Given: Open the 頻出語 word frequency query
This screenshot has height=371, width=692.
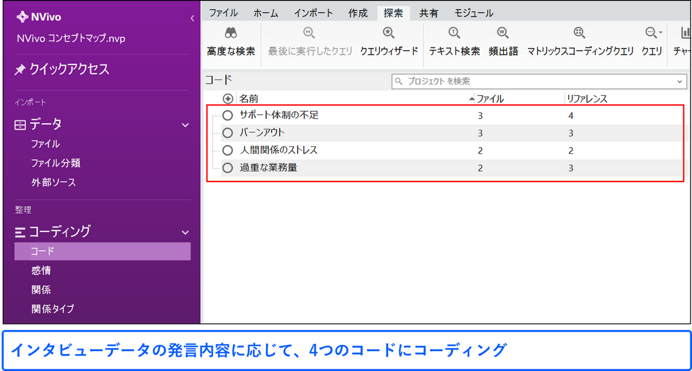Looking at the screenshot, I should coord(503,33).
